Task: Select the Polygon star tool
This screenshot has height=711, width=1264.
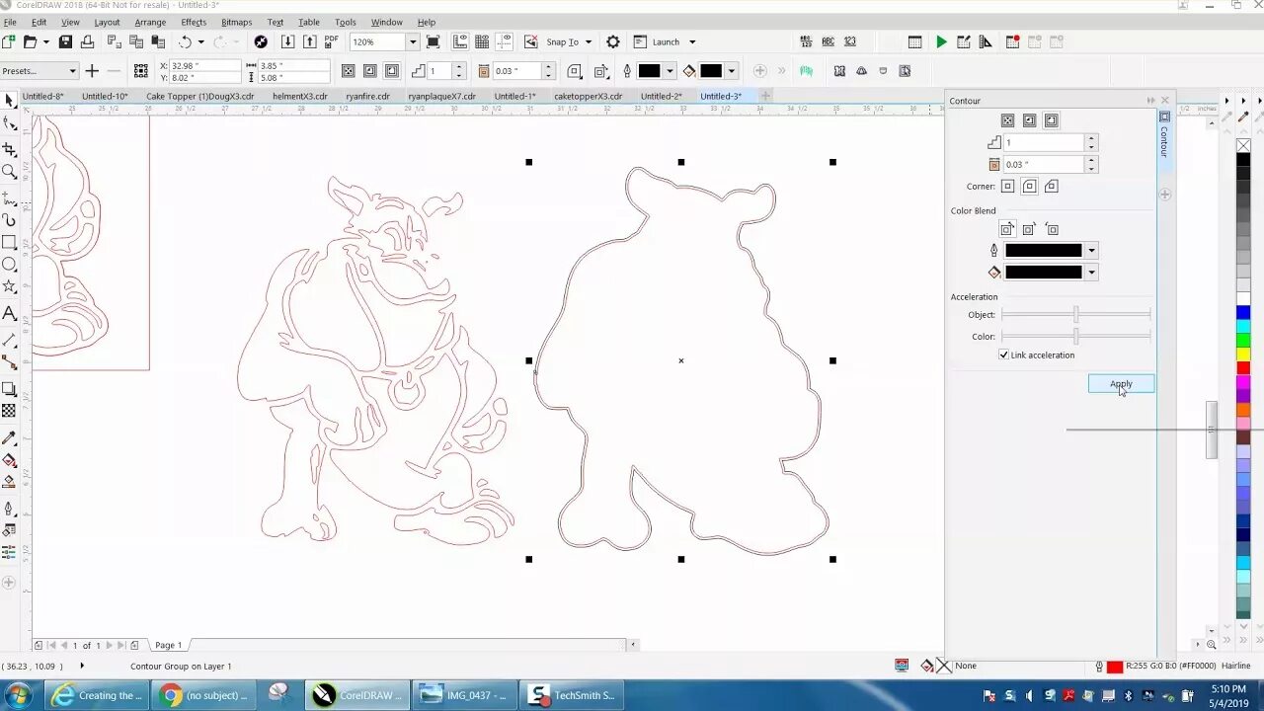Action: pos(9,286)
